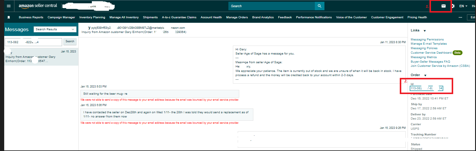Click the Jan 15, 2023 5:03 PM timestamp
The width and height of the screenshot is (476, 151).
tap(93, 87)
